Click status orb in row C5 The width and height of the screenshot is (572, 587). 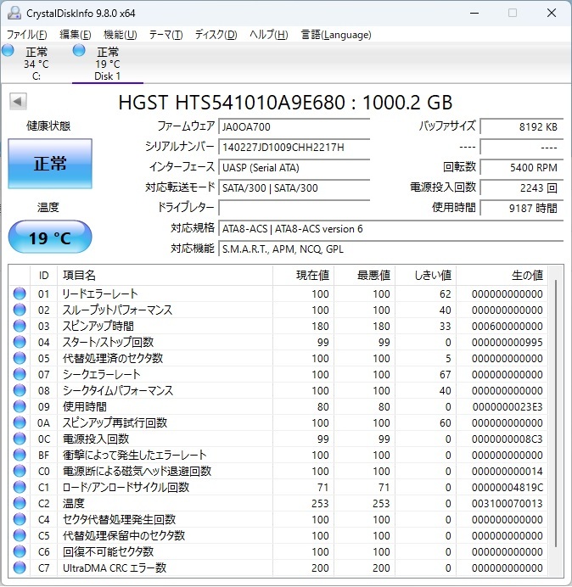point(20,535)
